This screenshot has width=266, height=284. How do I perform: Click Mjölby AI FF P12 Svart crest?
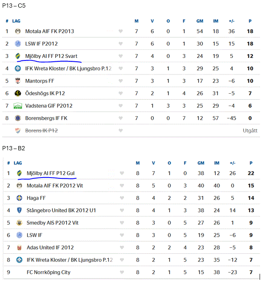[18, 56]
